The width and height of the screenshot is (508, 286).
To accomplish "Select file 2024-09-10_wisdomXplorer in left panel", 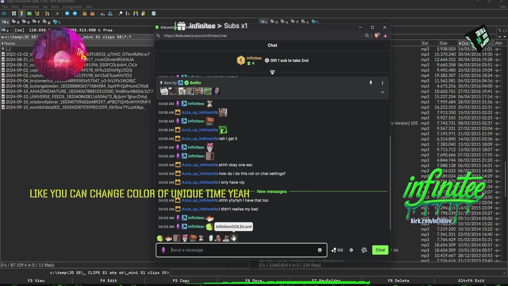I will pyautogui.click(x=76, y=102).
